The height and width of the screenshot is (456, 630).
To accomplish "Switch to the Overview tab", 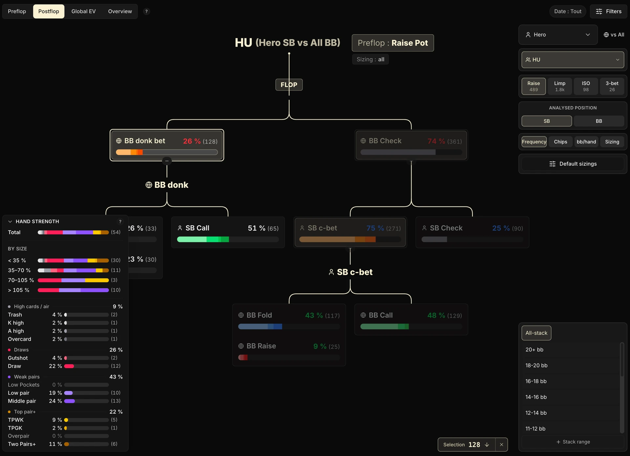I will (120, 11).
